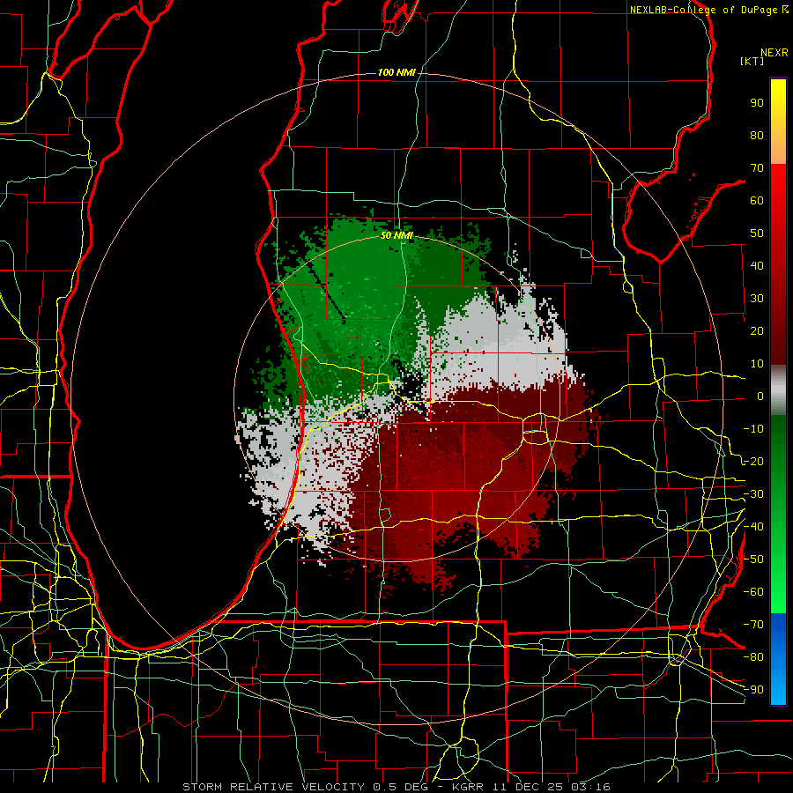Viewport: 793px width, 793px height.
Task: Select the positive 30 scale value
Action: pos(757,299)
